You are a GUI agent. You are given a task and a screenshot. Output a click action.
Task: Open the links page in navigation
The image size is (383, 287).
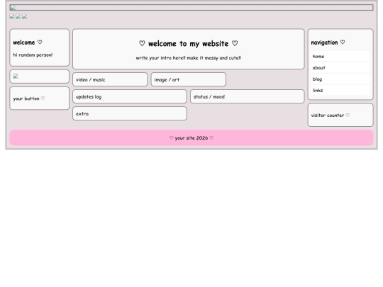coord(340,91)
